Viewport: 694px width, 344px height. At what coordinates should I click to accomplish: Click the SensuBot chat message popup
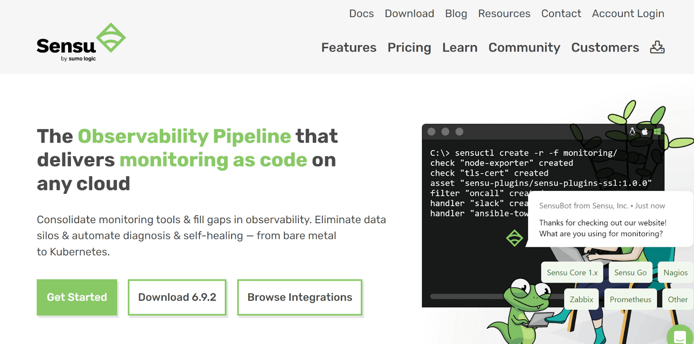(x=609, y=220)
